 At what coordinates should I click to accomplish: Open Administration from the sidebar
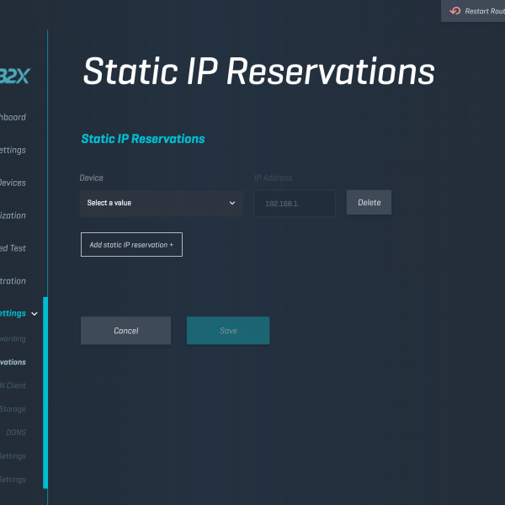(13, 281)
